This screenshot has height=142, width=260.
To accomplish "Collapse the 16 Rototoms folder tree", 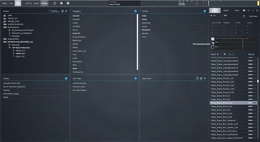I will click(x=7, y=27).
